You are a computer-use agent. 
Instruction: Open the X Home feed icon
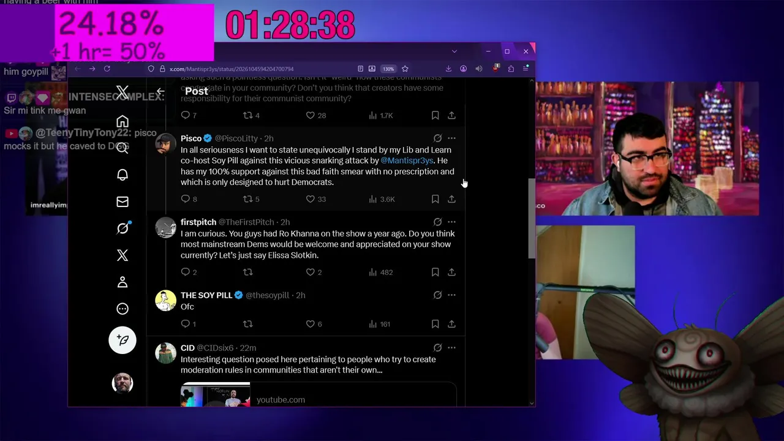click(123, 121)
